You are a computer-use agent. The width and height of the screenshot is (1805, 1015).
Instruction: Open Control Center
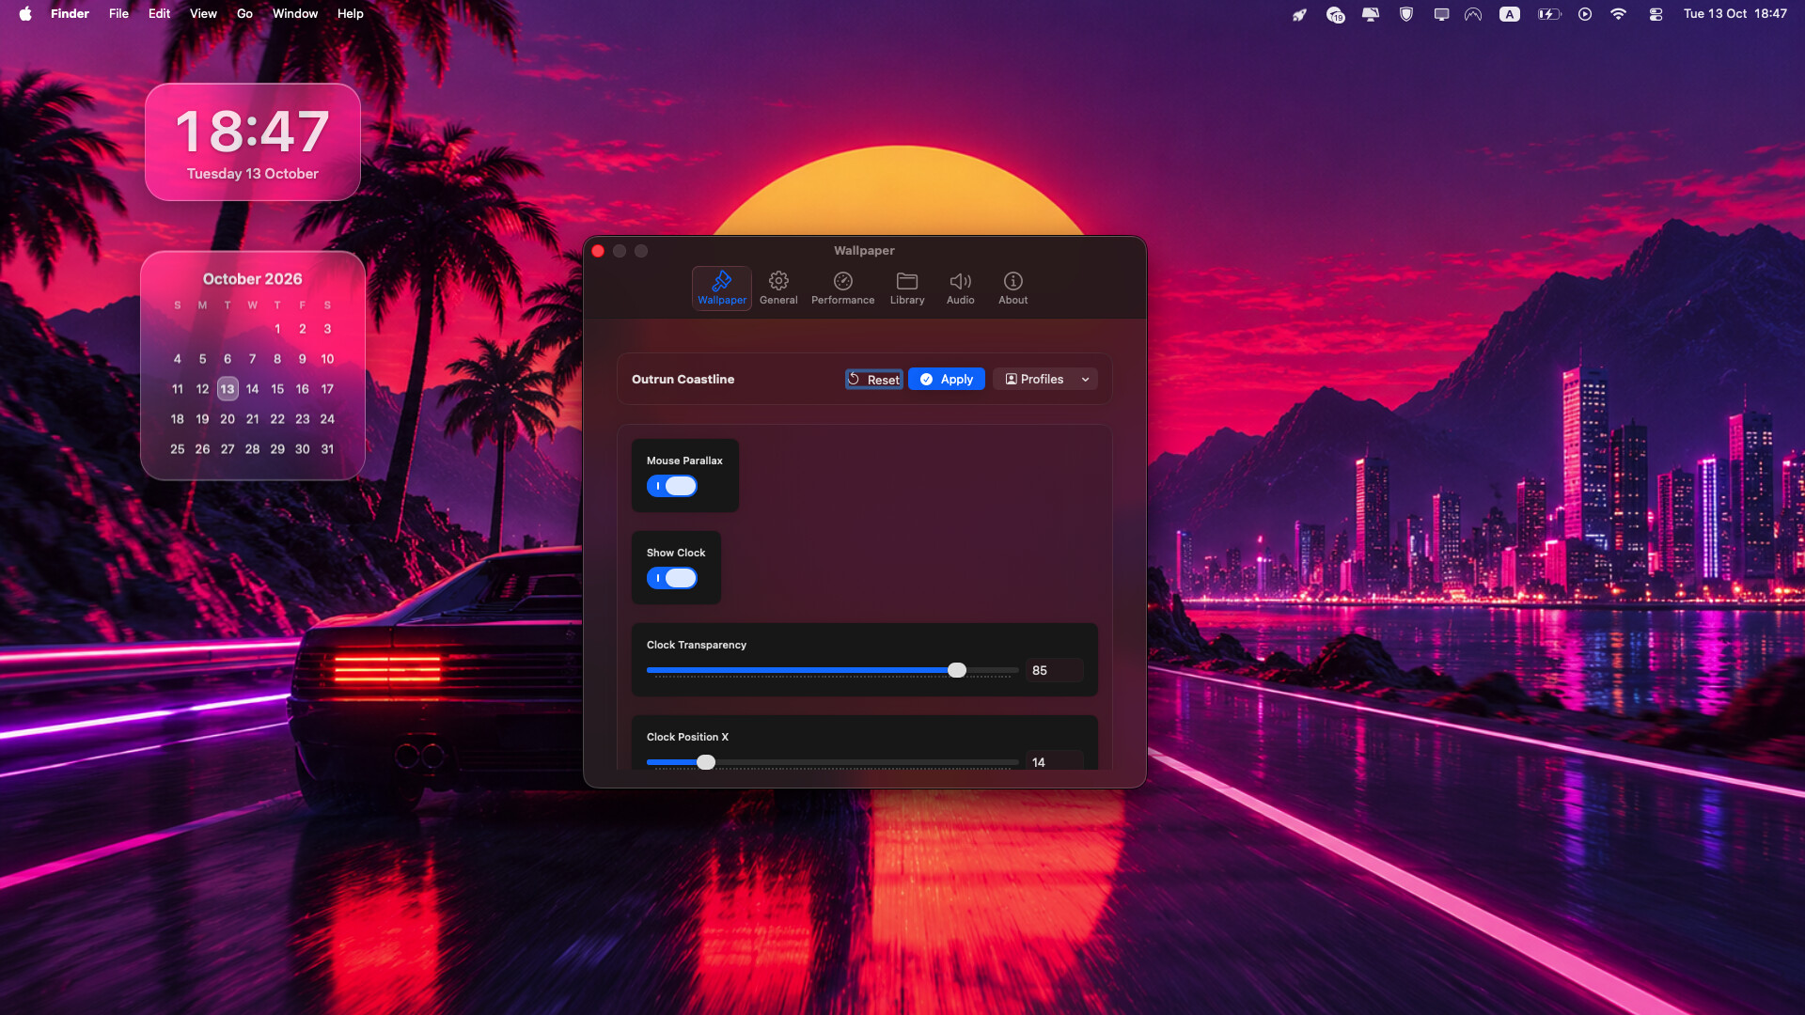pyautogui.click(x=1656, y=14)
